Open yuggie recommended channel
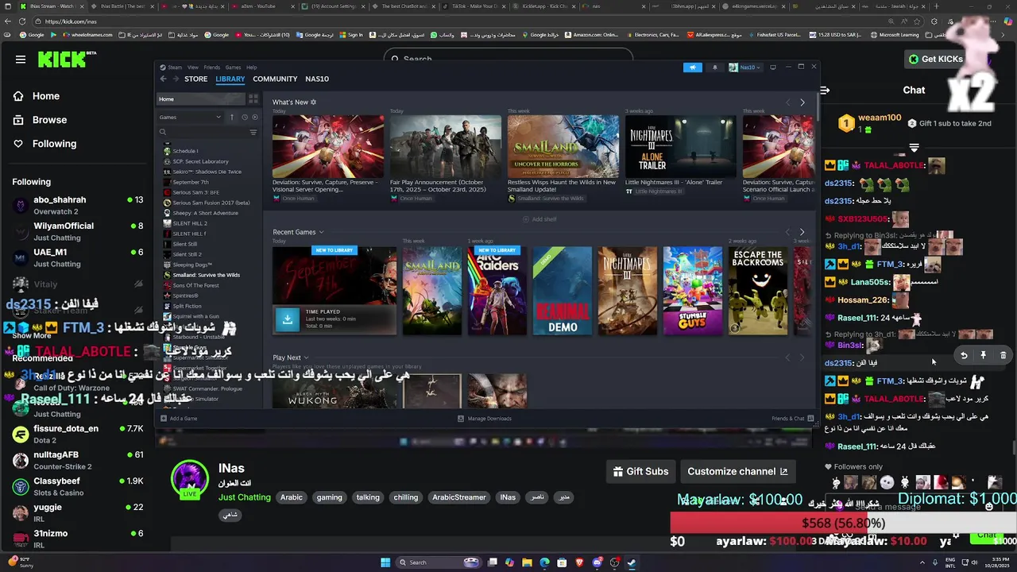 (78, 512)
